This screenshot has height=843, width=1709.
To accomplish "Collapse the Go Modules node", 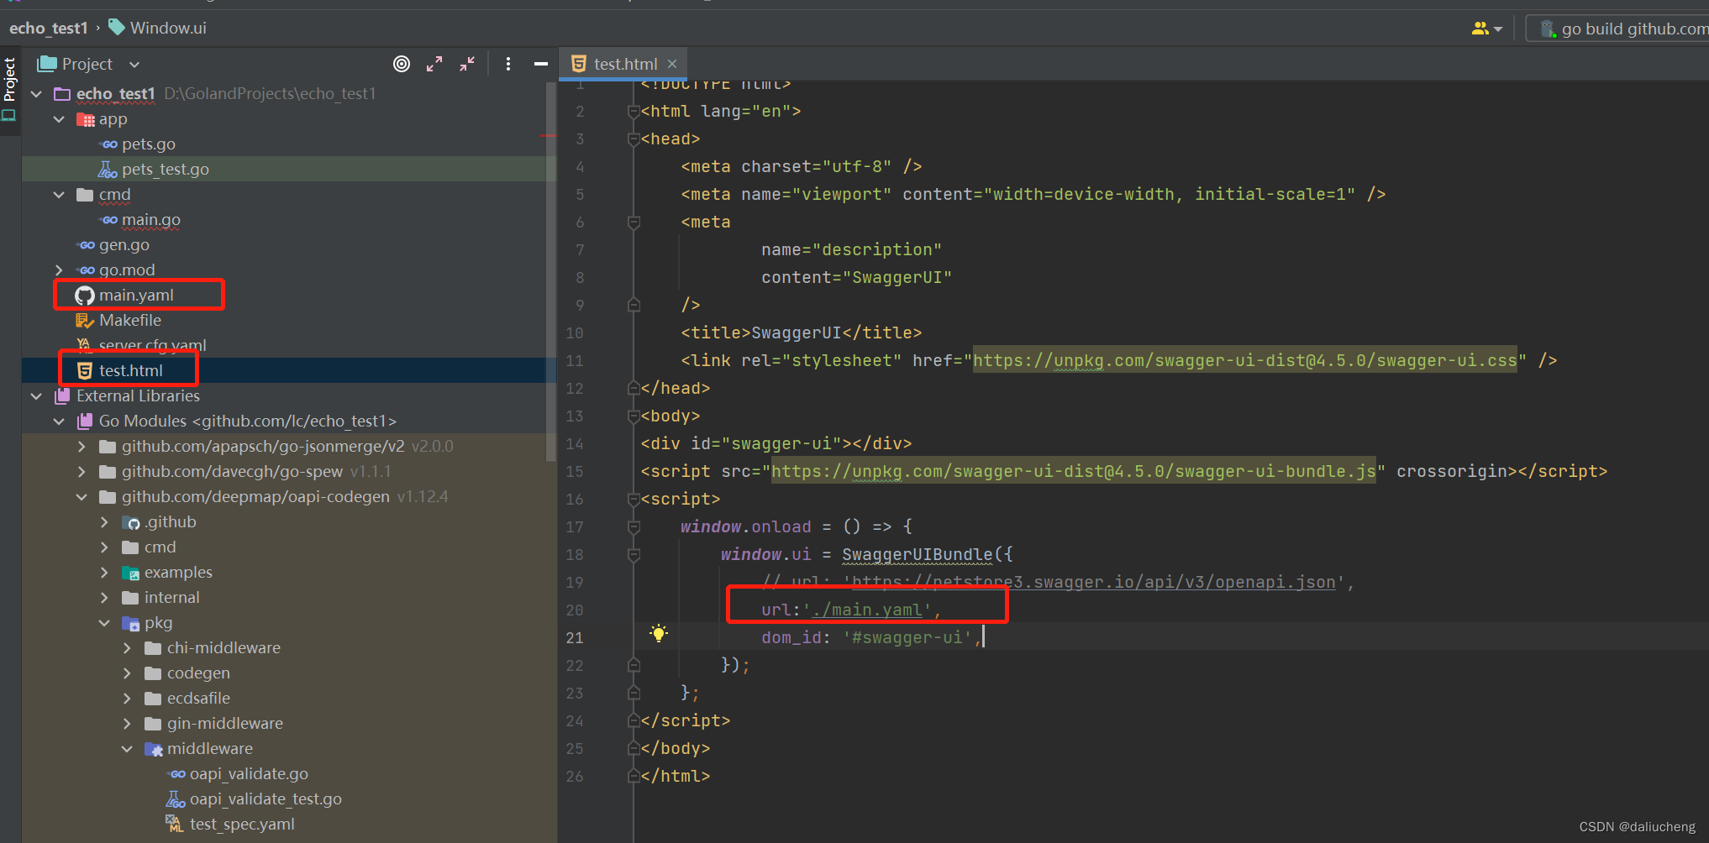I will (x=59, y=421).
